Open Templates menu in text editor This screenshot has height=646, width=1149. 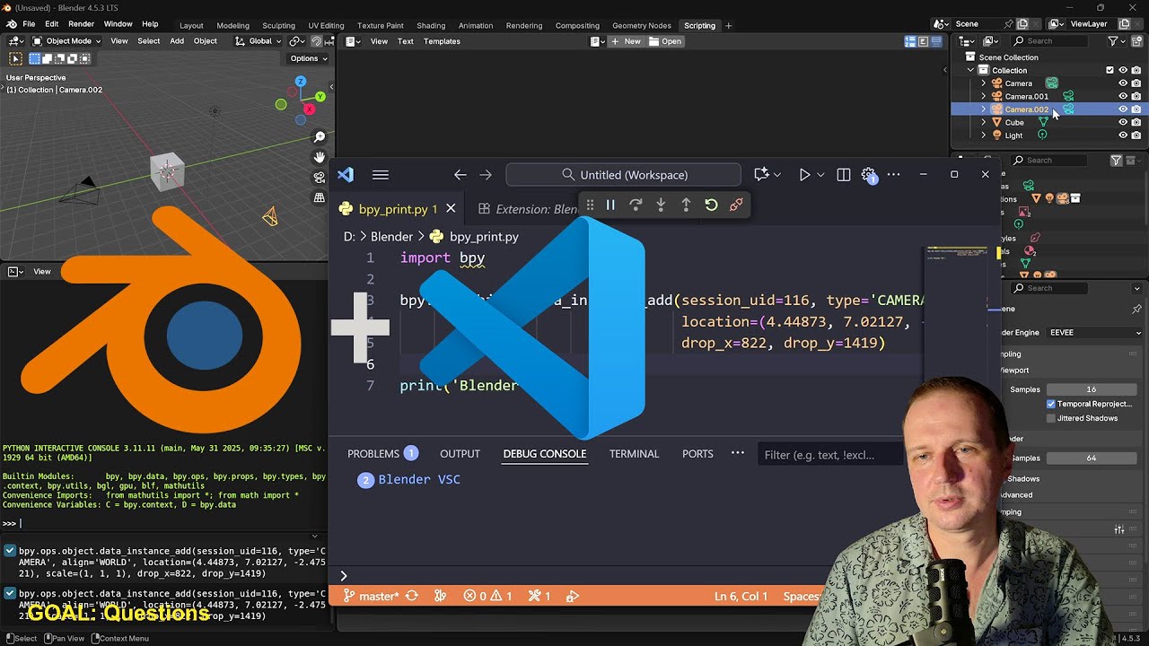tap(442, 41)
